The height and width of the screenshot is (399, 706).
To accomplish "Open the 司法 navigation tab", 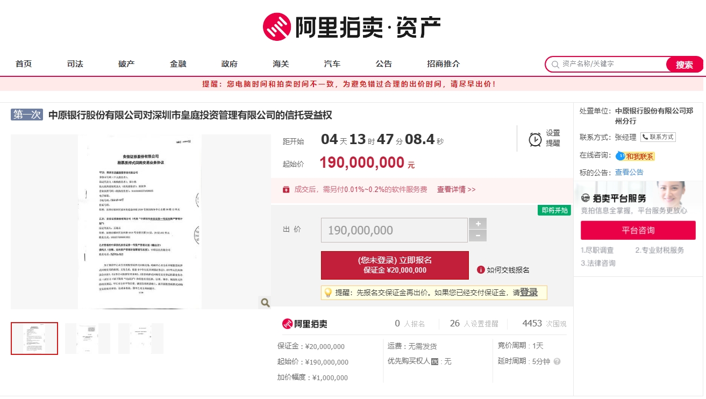I will point(75,64).
